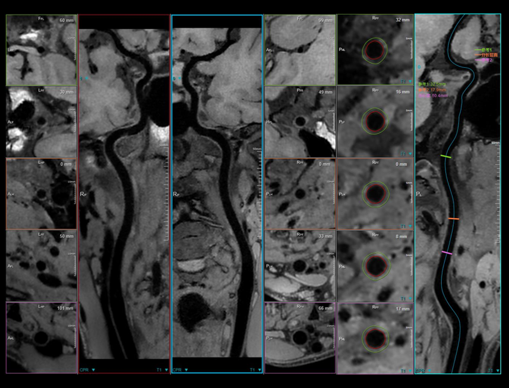Select the 60 mm cross-section thumbnail
The width and height of the screenshot is (509, 388).
42,51
